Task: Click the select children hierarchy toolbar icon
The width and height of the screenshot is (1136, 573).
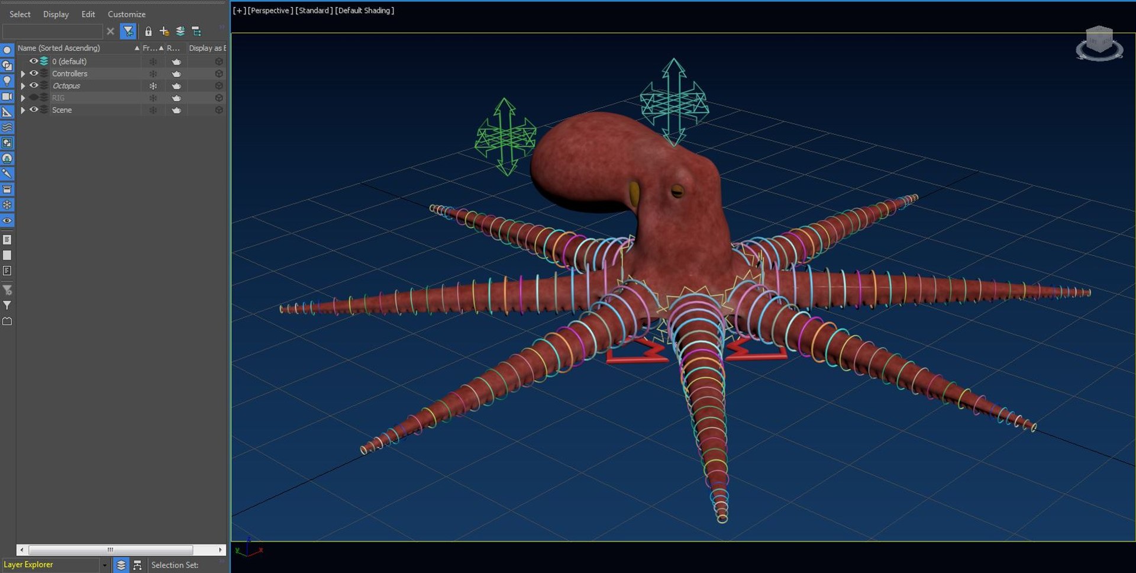Action: (196, 31)
